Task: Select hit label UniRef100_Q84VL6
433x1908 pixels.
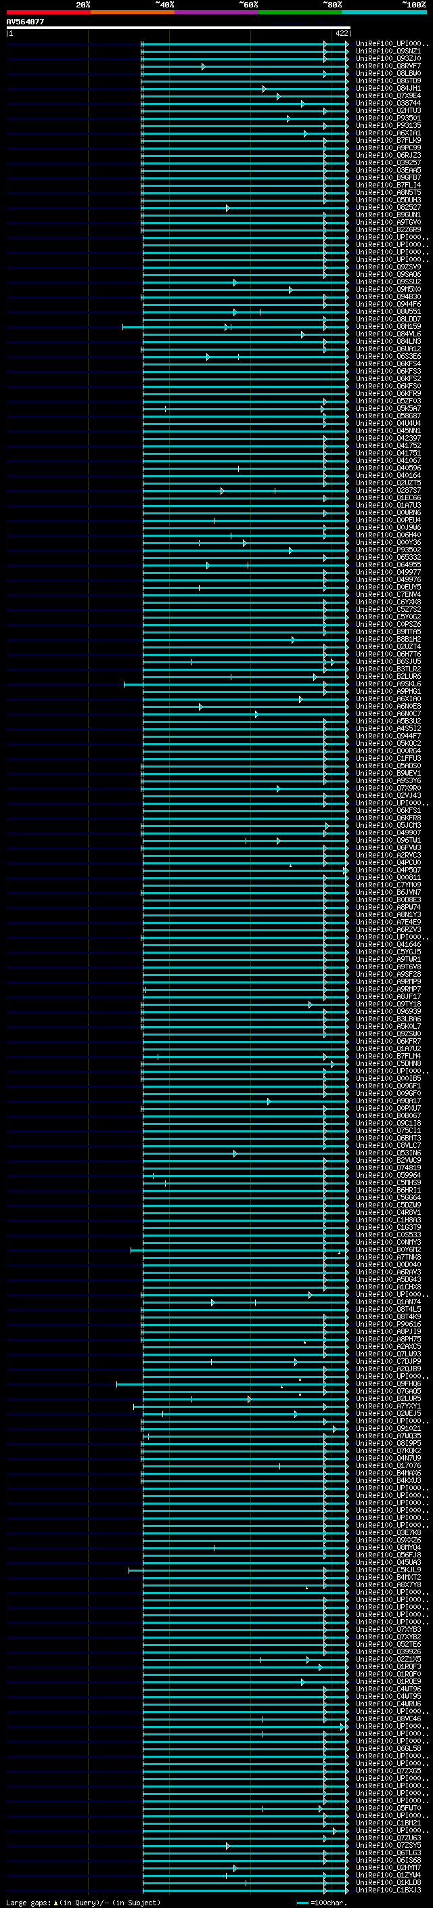Action: tap(388, 334)
